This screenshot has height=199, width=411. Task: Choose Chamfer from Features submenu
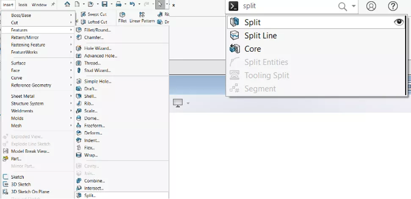(x=121, y=38)
